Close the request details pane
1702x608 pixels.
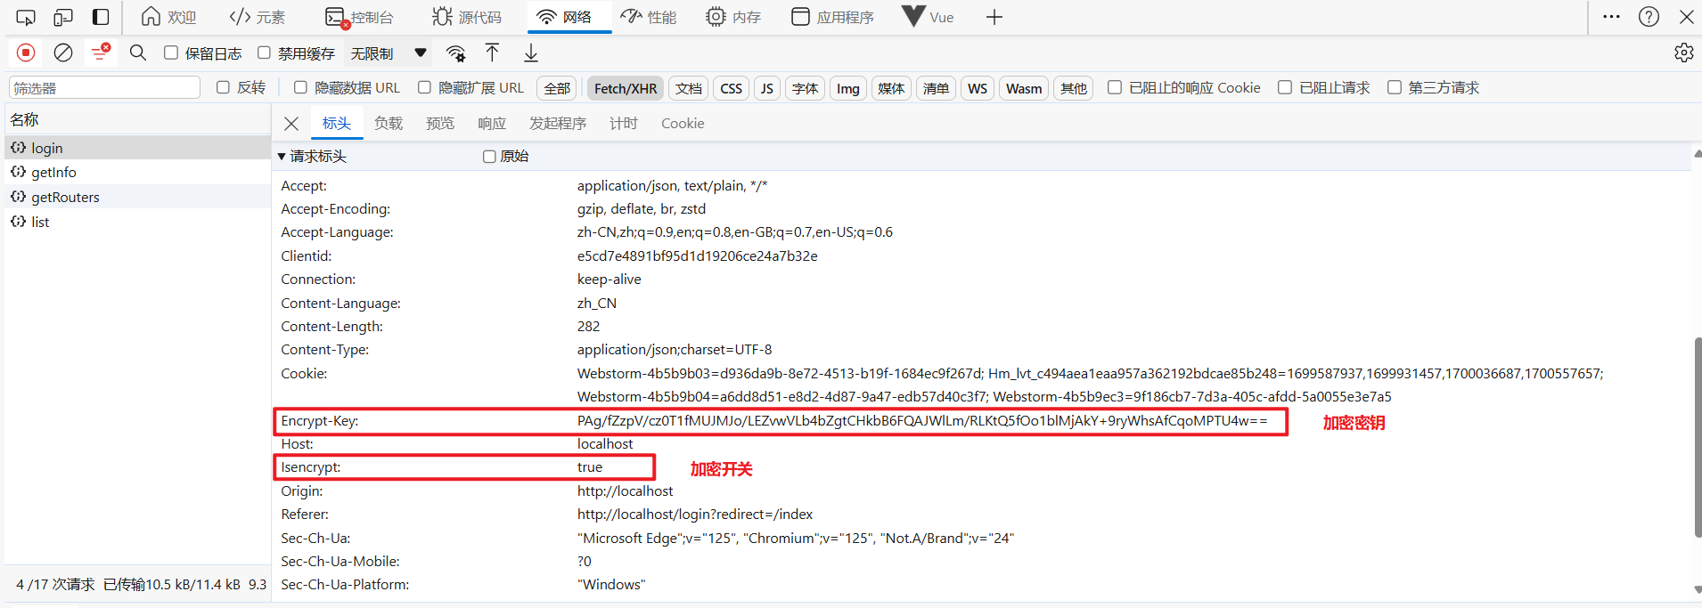(x=291, y=124)
